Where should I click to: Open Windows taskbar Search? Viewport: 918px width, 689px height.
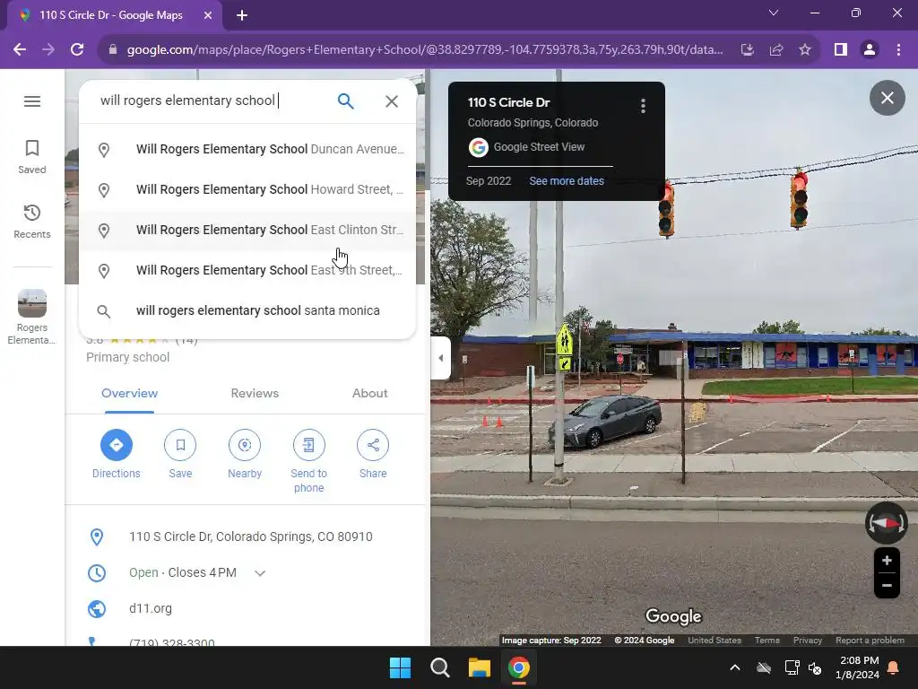pos(439,667)
